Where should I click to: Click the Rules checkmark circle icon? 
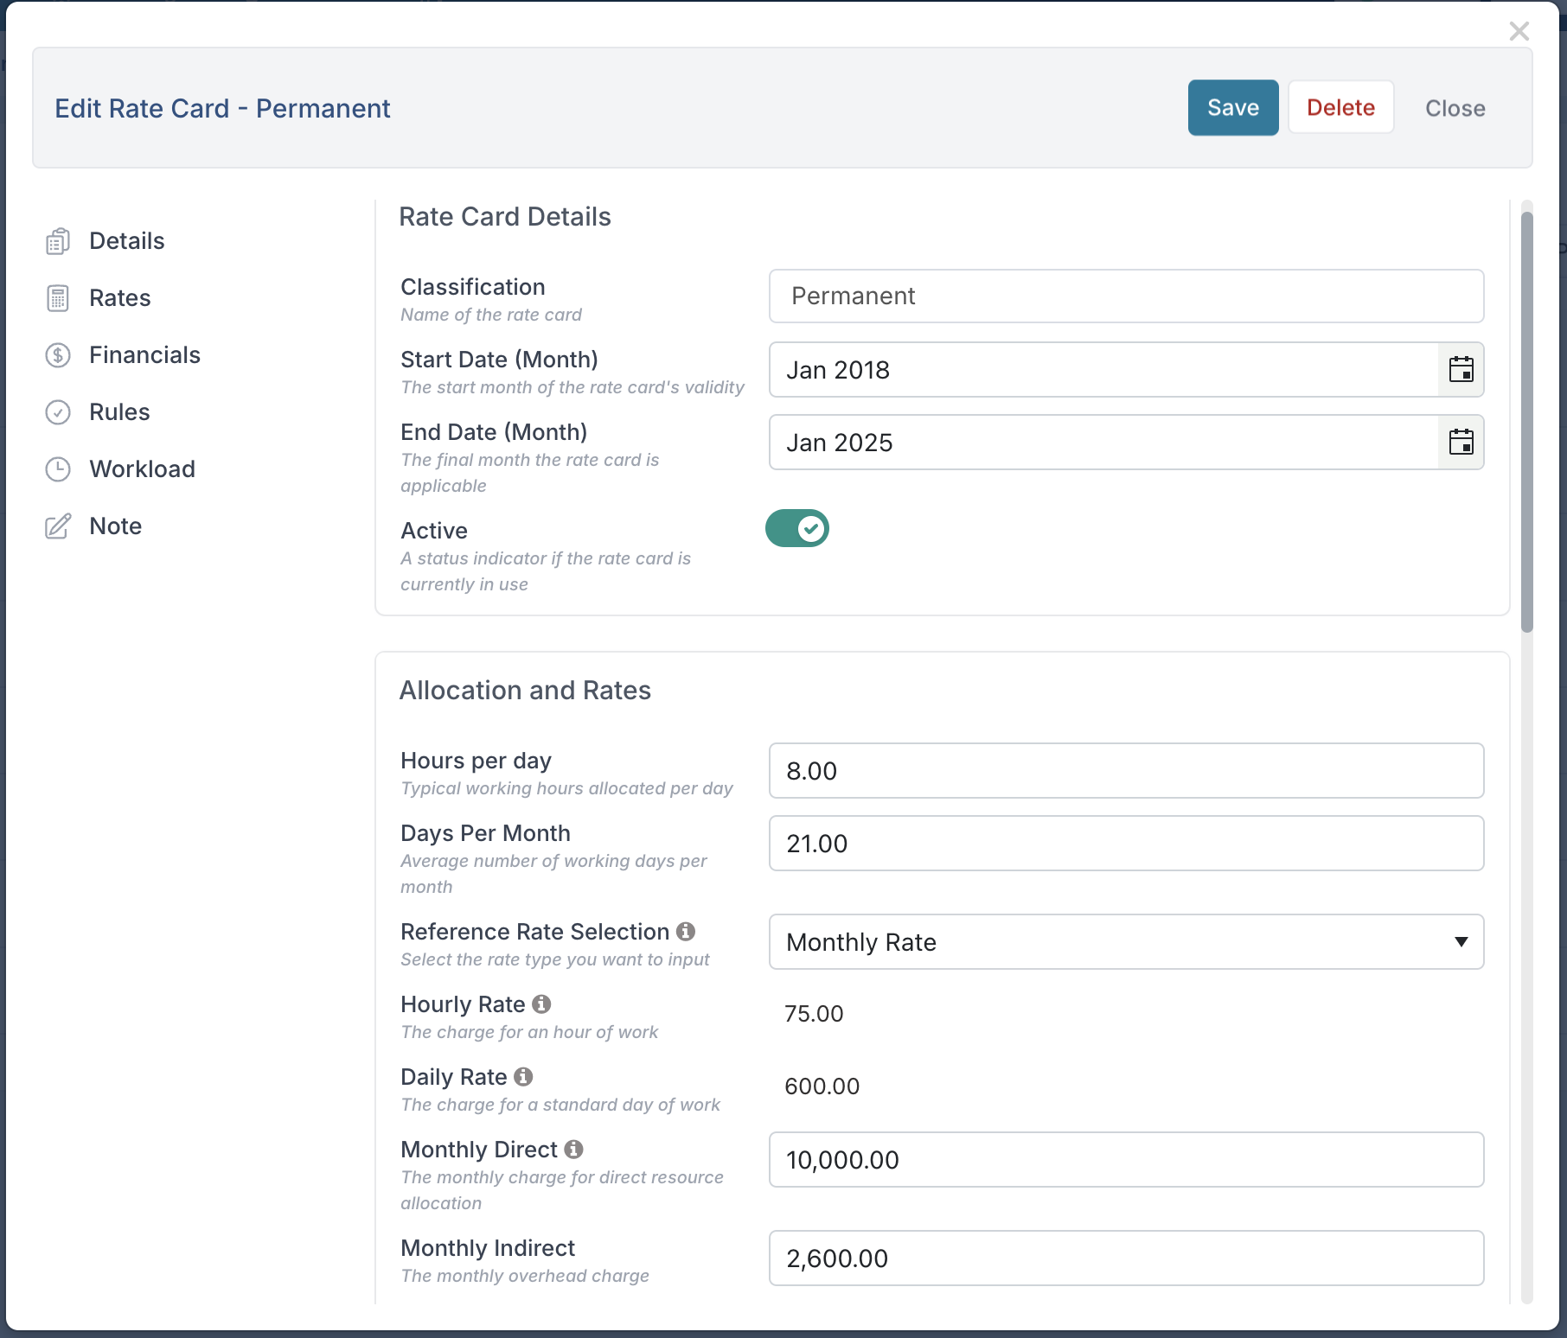(x=58, y=412)
